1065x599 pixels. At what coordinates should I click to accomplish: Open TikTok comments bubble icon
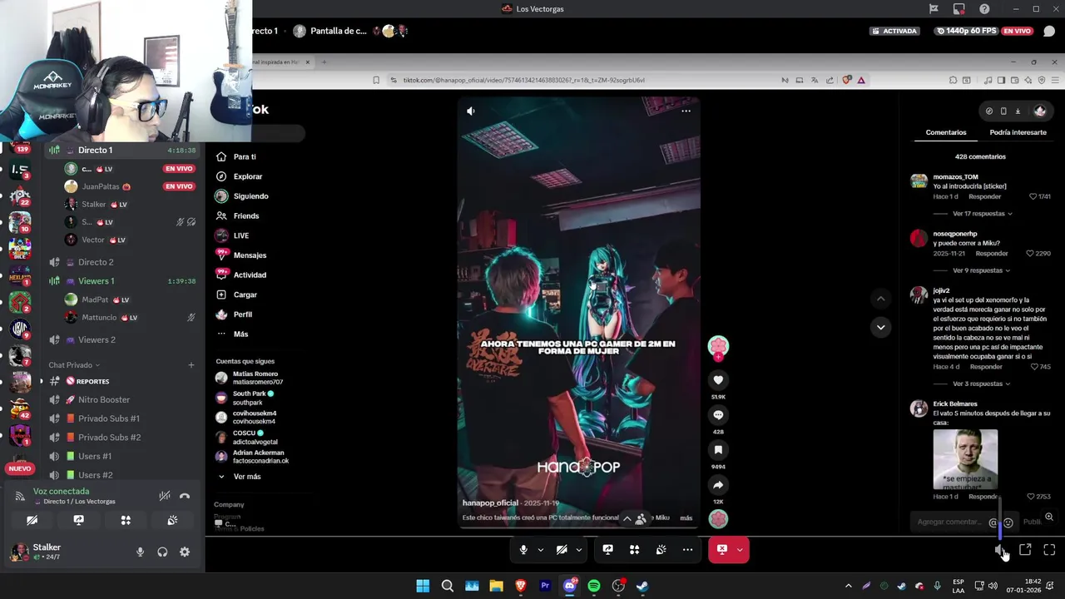pos(718,415)
